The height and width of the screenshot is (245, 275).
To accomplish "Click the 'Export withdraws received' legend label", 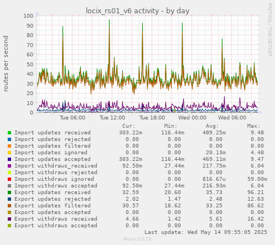I will (56, 219).
